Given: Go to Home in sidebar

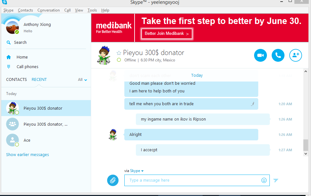Looking at the screenshot, I should 22,57.
